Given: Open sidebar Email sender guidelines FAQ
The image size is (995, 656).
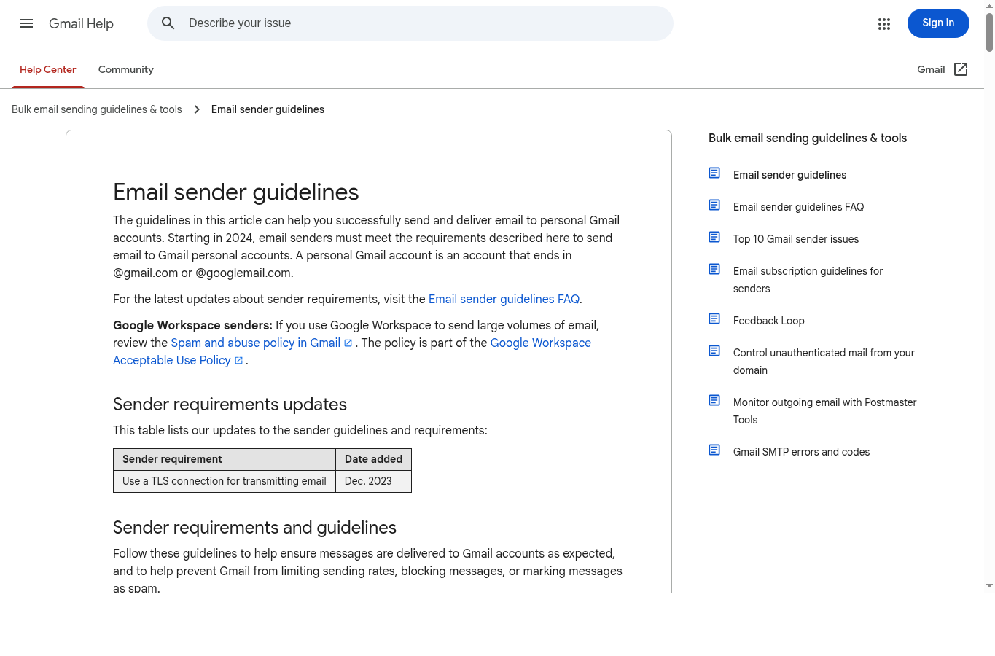Looking at the screenshot, I should click(x=798, y=207).
